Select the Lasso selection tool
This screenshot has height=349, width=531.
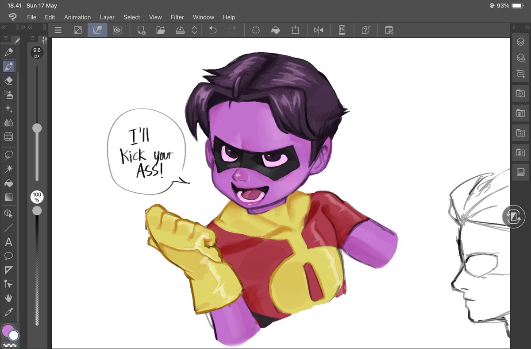8,155
